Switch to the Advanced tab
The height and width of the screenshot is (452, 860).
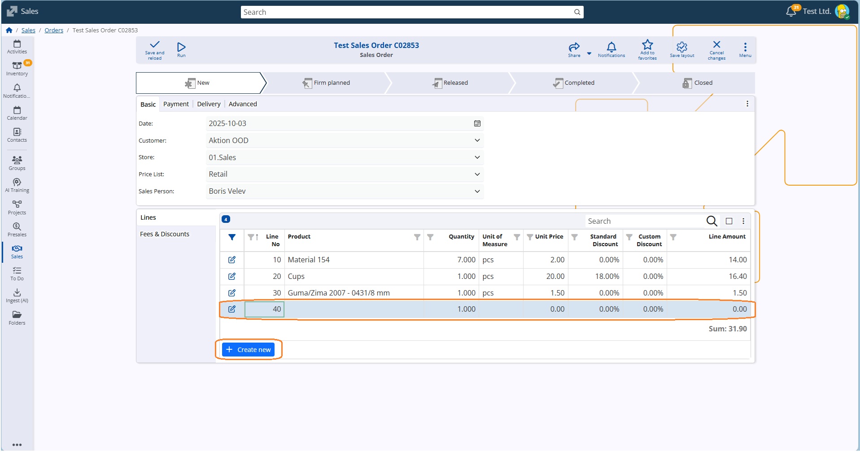point(243,104)
